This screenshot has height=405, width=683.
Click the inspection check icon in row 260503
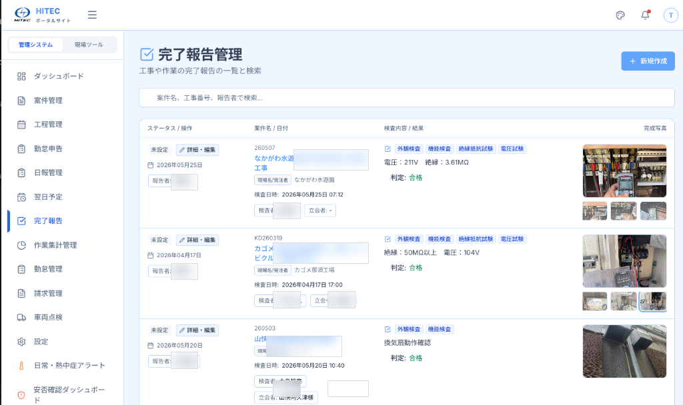[x=388, y=329]
